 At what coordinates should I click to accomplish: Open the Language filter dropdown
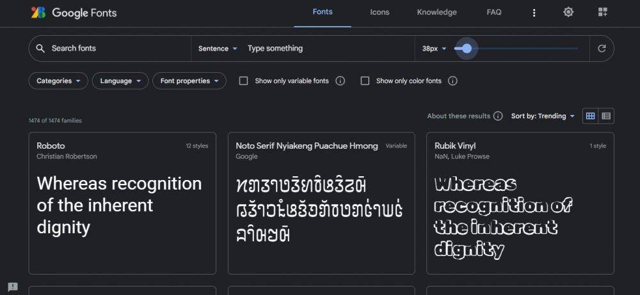pos(120,80)
